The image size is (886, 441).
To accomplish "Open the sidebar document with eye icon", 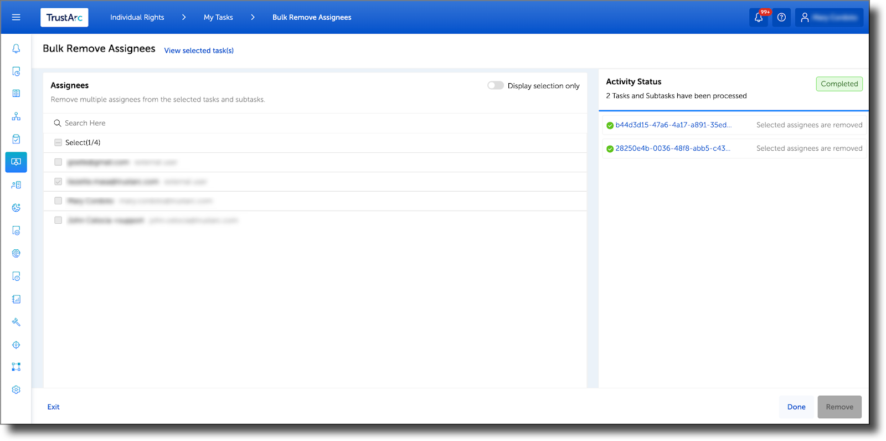I will coord(16,230).
